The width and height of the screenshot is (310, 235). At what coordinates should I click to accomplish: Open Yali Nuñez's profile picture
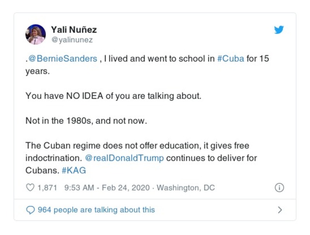(36, 34)
